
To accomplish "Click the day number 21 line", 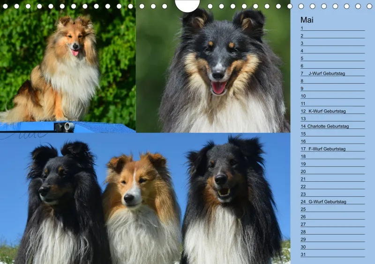I will pos(332,179).
